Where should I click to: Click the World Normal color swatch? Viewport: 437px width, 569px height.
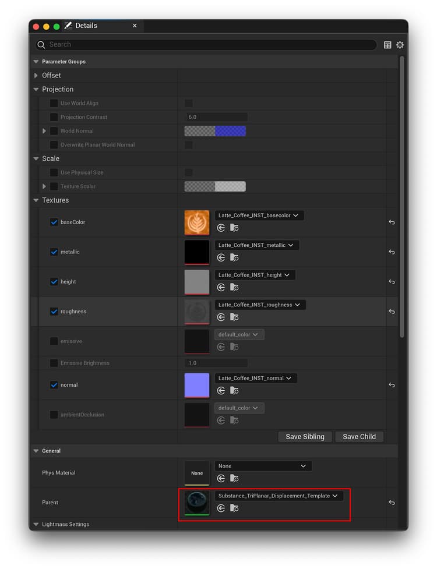pyautogui.click(x=215, y=131)
